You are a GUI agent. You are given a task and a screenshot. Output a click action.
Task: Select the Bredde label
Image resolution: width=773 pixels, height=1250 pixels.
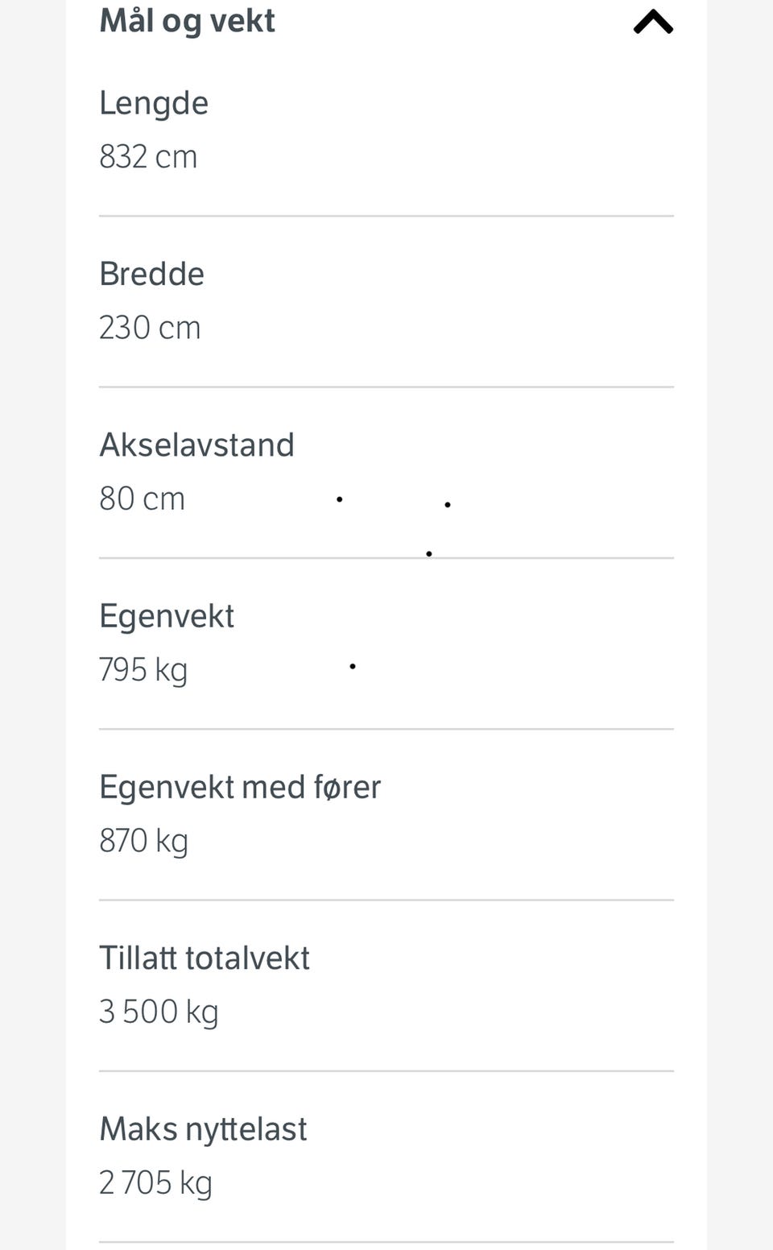point(151,274)
